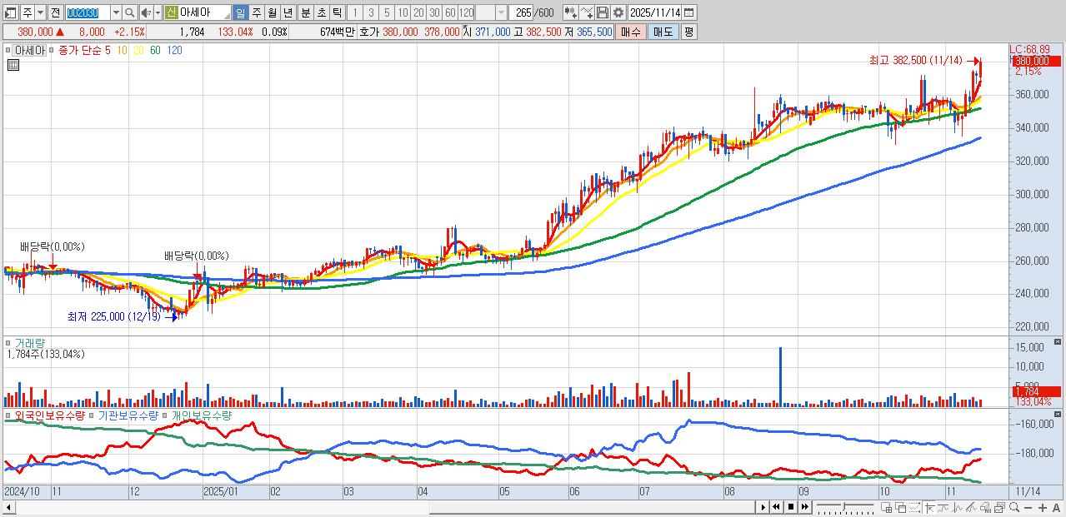Click the 265 bar count input field
The height and width of the screenshot is (517, 1066).
[520, 12]
